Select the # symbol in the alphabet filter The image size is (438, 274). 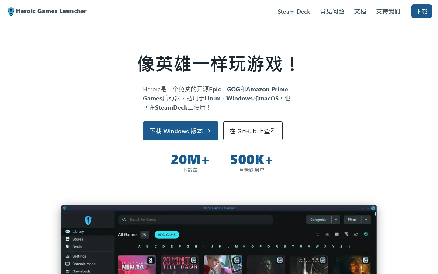click(349, 247)
